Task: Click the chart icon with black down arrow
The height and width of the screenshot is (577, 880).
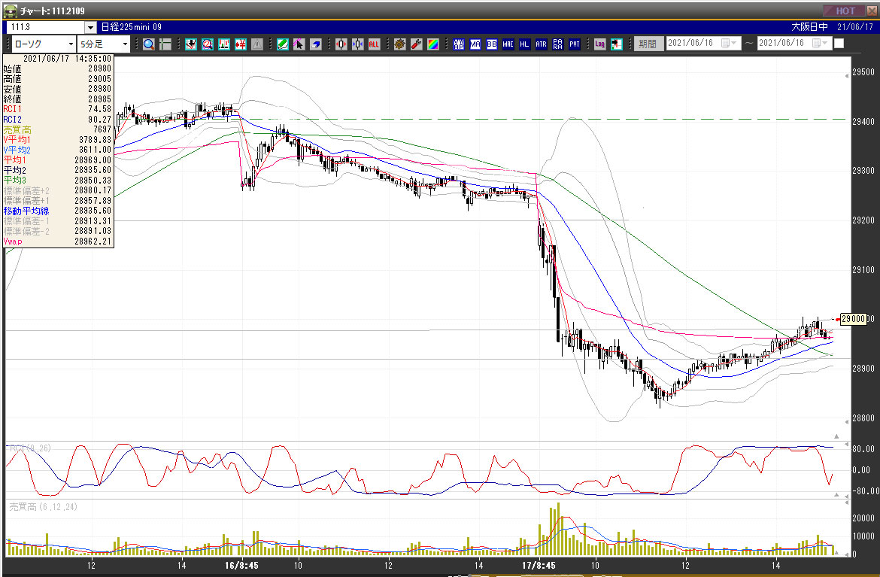Action: [191, 44]
